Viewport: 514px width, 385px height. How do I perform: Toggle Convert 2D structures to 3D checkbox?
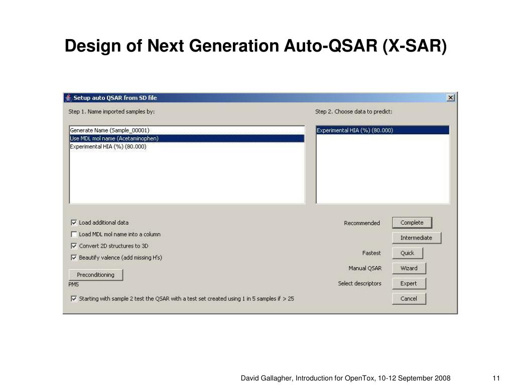[74, 246]
